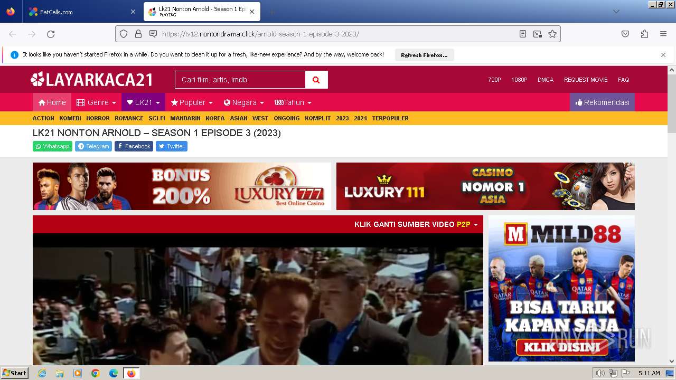Screen dimensions: 676x380
Task: Expand the LK21 dropdown
Action: [x=143, y=102]
